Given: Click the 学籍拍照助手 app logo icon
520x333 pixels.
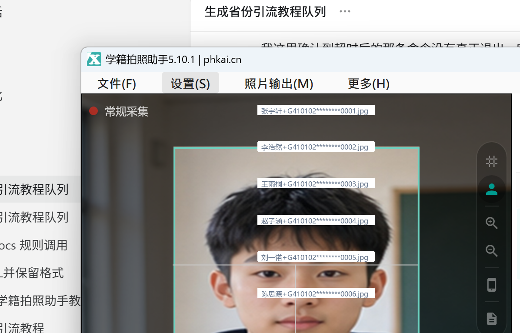Looking at the screenshot, I should [94, 60].
